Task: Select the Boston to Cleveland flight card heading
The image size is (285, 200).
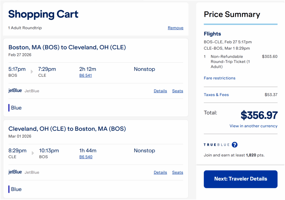Action: pos(67,47)
